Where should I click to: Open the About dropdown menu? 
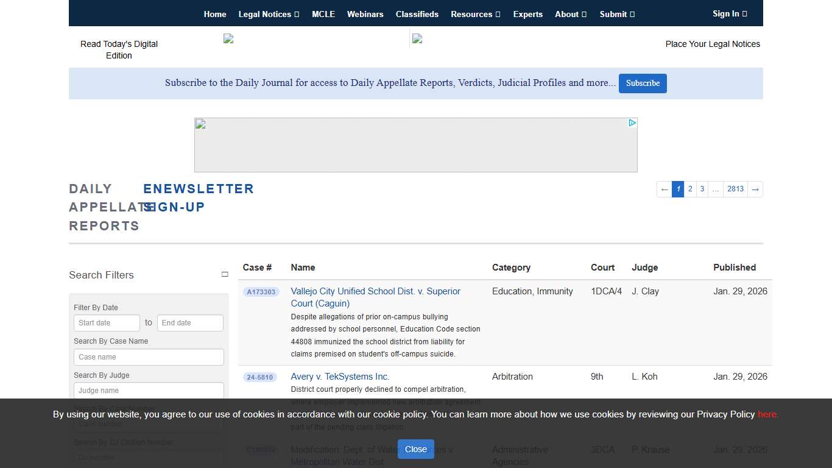(x=571, y=14)
